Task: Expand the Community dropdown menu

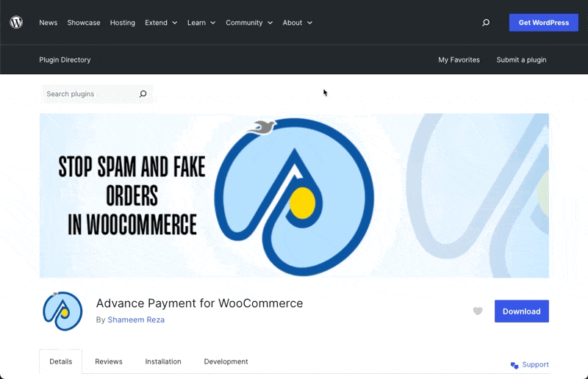Action: pos(249,23)
